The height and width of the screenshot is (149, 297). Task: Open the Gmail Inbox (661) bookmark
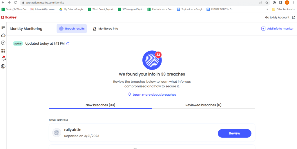pyautogui.click(x=44, y=9)
